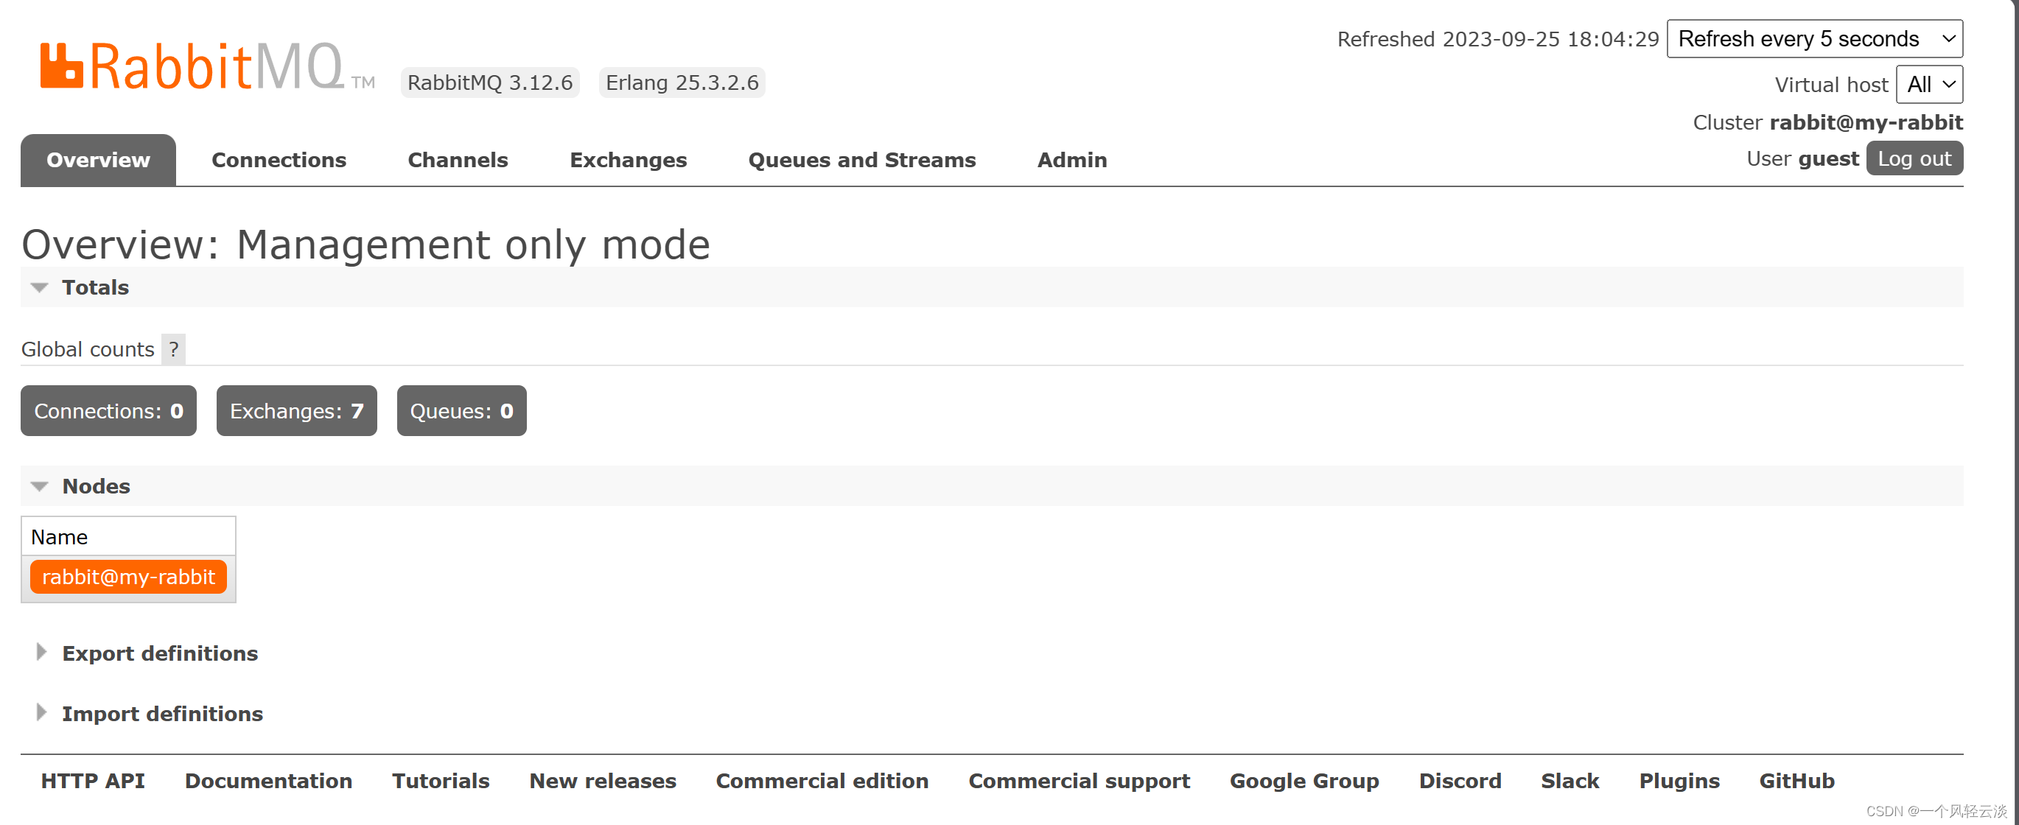Screen dimensions: 2019x825
Task: Open the refresh interval dropdown
Action: pyautogui.click(x=1813, y=38)
